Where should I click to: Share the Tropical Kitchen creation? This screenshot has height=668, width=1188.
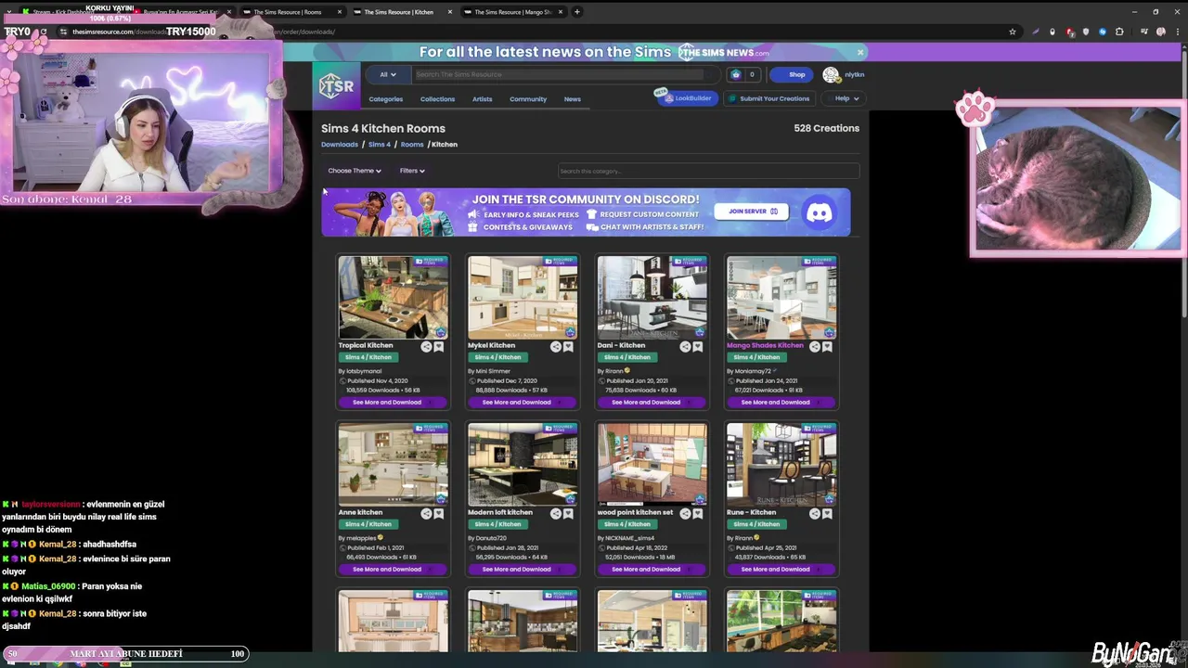tap(426, 346)
